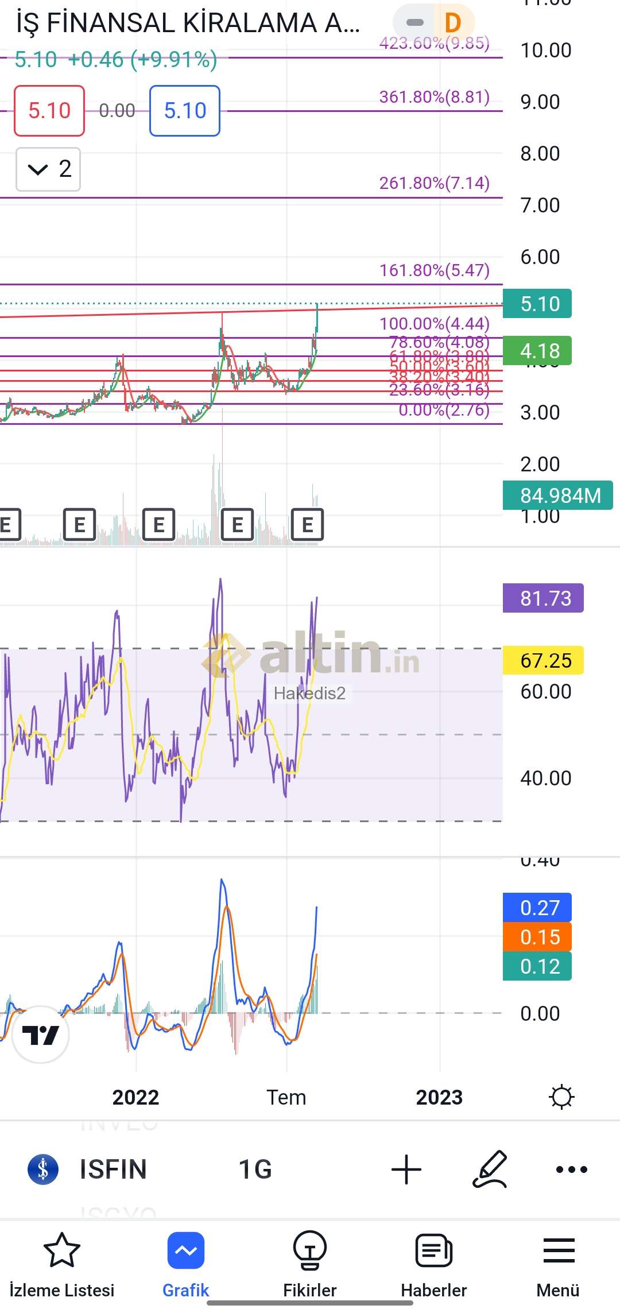Open the 1G timeframe selector
This screenshot has height=1309, width=620.
pos(255,1169)
